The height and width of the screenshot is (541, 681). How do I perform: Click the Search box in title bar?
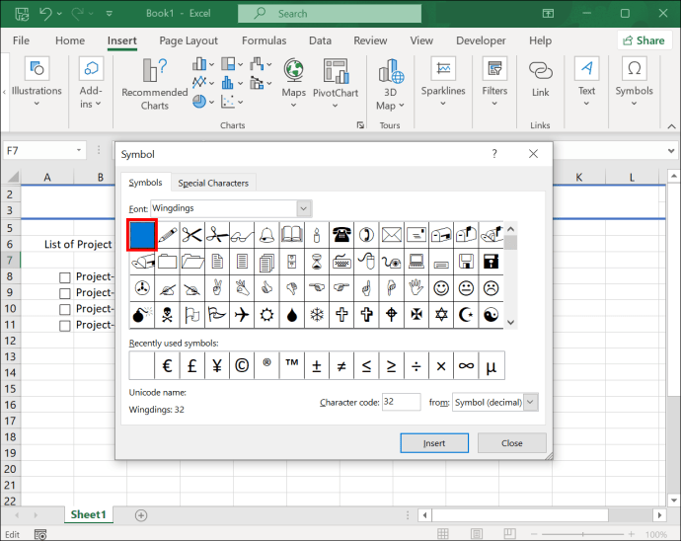[x=330, y=14]
